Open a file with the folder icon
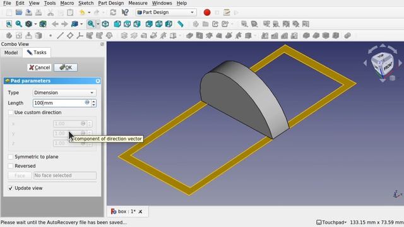 click(x=19, y=13)
